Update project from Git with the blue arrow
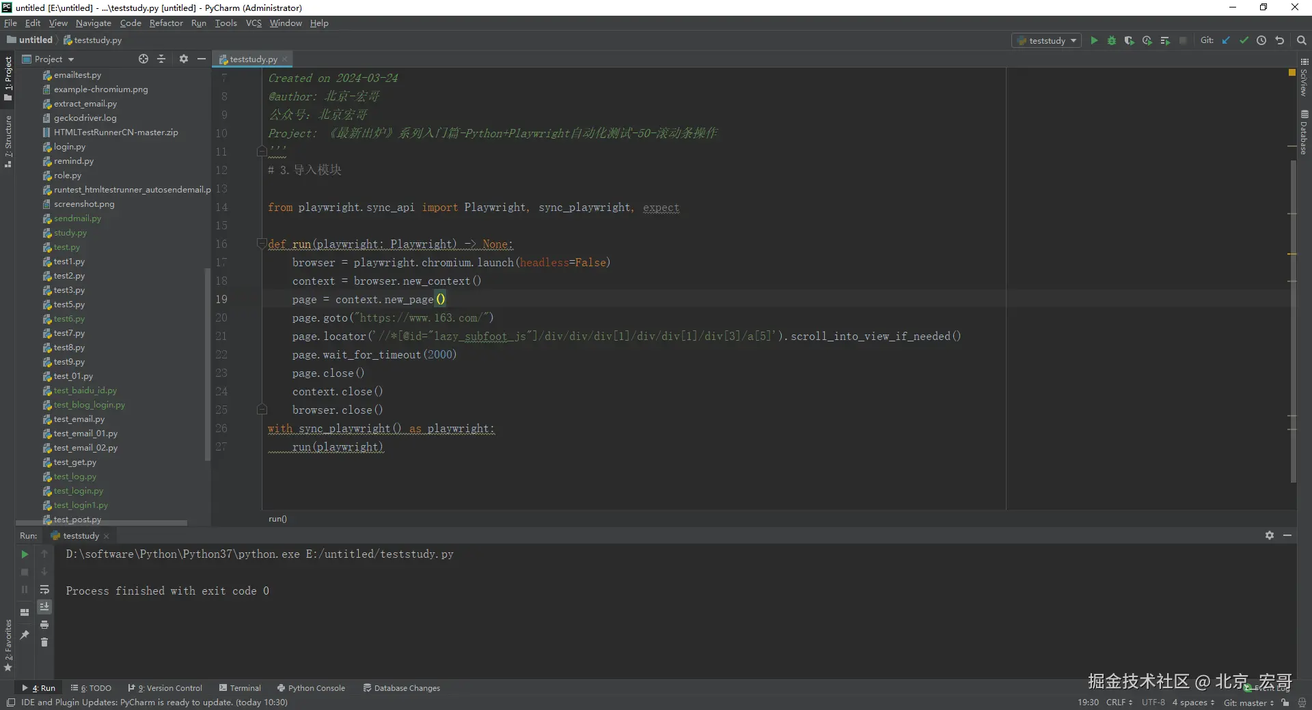Screen dimensions: 1312x710 (1226, 41)
